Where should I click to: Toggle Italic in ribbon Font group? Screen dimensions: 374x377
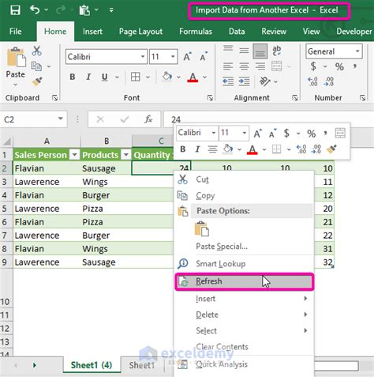(x=88, y=77)
